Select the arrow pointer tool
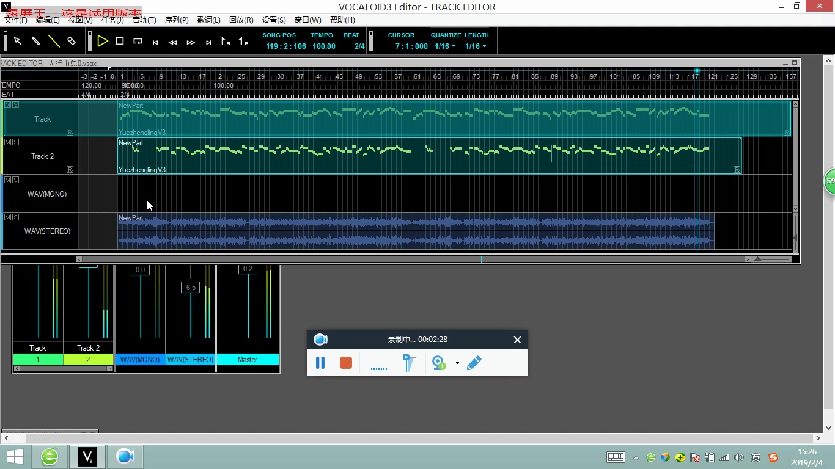This screenshot has width=835, height=469. pyautogui.click(x=18, y=41)
